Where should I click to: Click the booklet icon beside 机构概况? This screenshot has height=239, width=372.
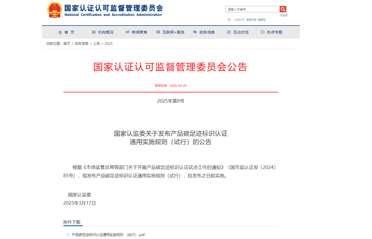(93, 32)
